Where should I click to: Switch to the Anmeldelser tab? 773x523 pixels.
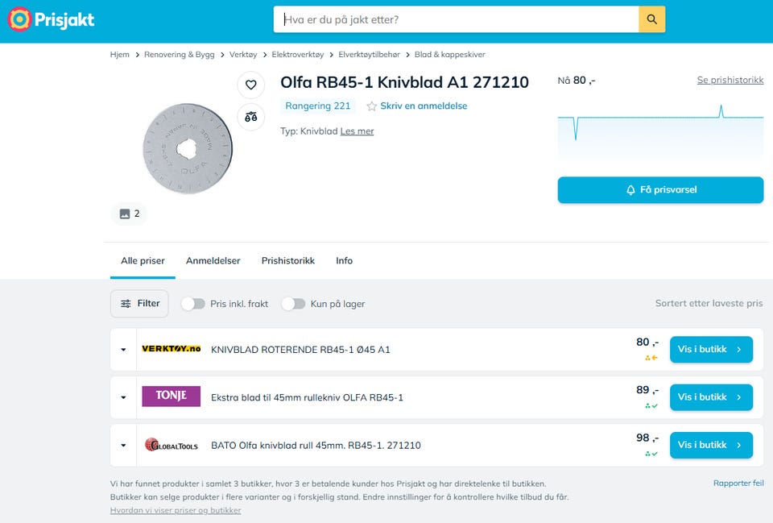pos(213,260)
